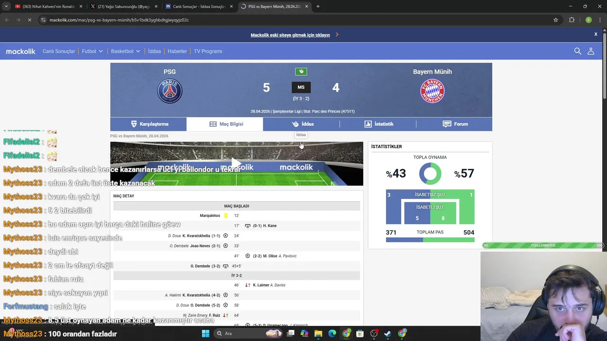
Task: Close the old-site banner
Action: (596, 34)
